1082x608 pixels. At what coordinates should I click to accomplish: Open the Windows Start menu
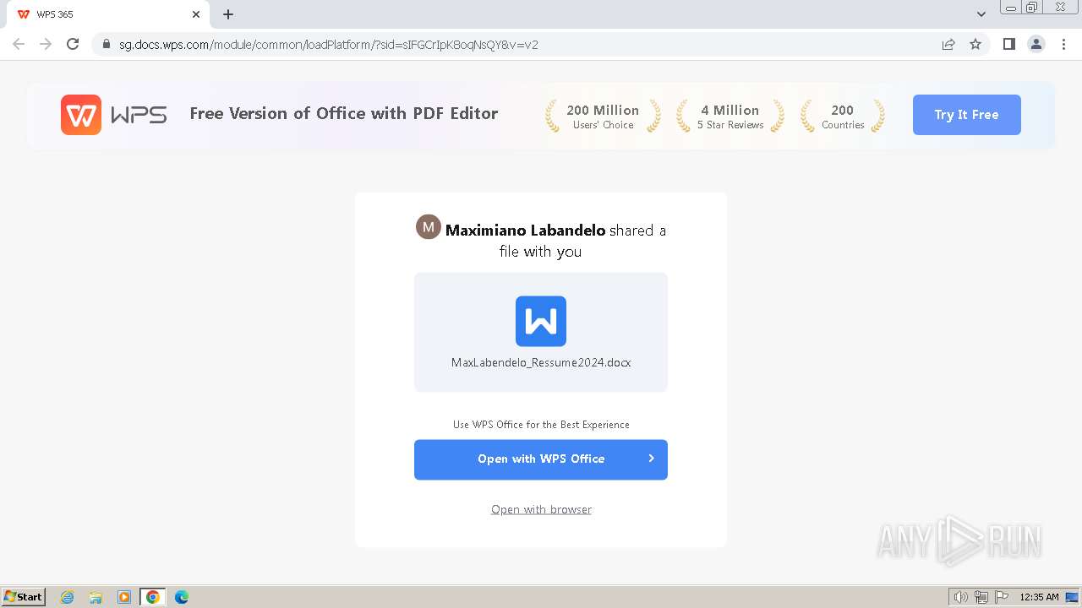click(24, 597)
